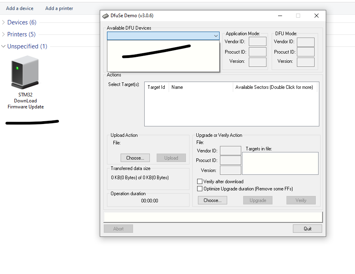Viewport: 355px width, 274px height.
Task: Click Choose button under Upgrade or Verify Action
Action: pyautogui.click(x=212, y=200)
